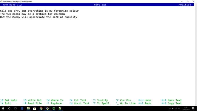Click the volume icon in system tray
The image size is (197, 111).
179,109
